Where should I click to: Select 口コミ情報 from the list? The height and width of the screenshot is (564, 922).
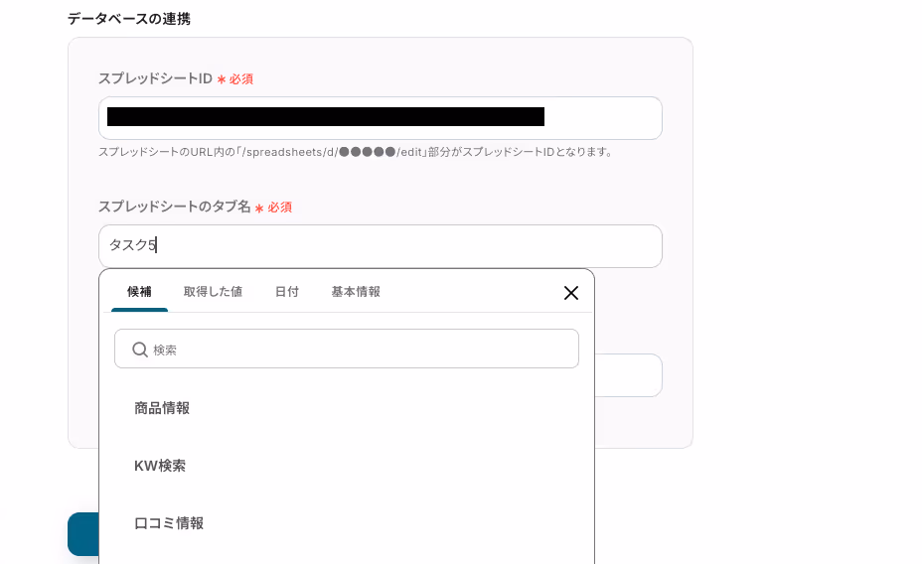pos(169,523)
